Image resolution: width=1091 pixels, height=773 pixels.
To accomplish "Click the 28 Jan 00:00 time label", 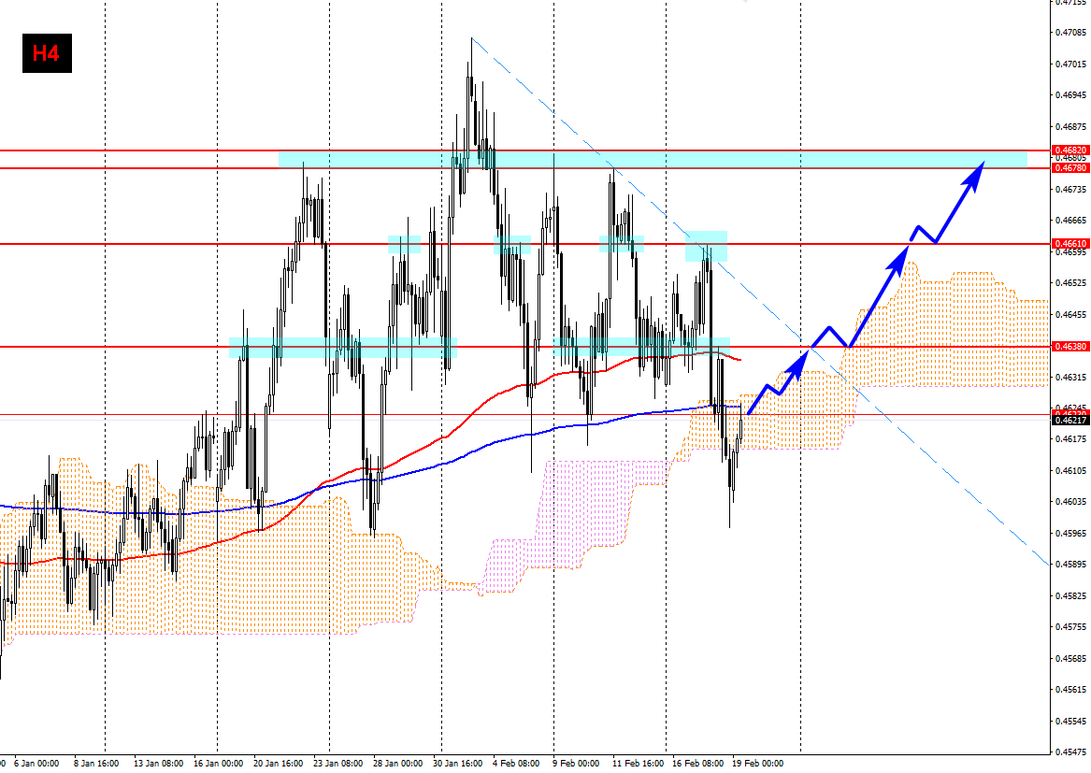I will pos(397,764).
